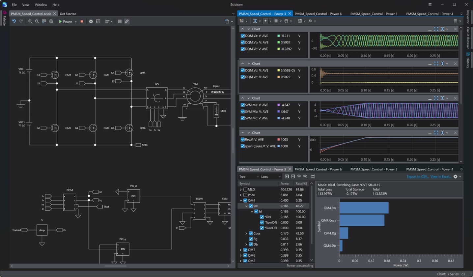Click the Export to CSV link

[417, 177]
